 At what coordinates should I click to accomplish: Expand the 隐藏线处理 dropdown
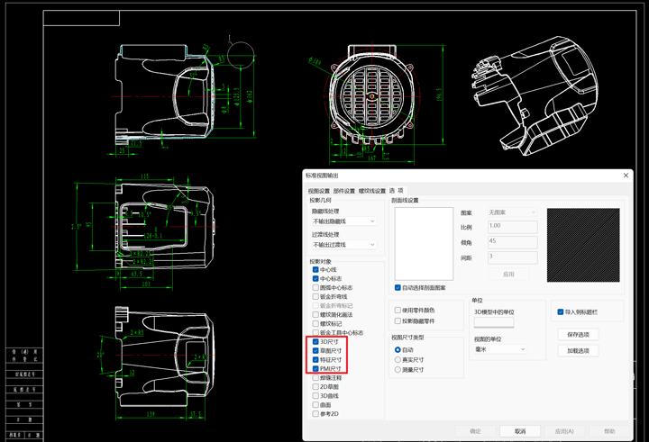[343, 221]
